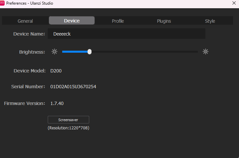The height and width of the screenshot is (158, 239).
Task: Click the Serial Number label
Action: click(x=28, y=87)
